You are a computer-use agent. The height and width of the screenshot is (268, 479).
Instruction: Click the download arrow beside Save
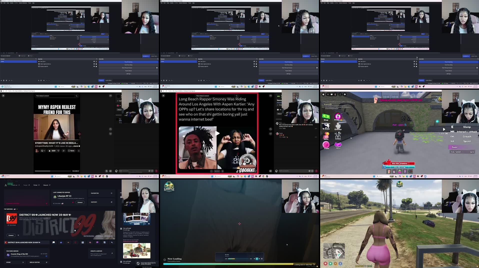click(79, 151)
